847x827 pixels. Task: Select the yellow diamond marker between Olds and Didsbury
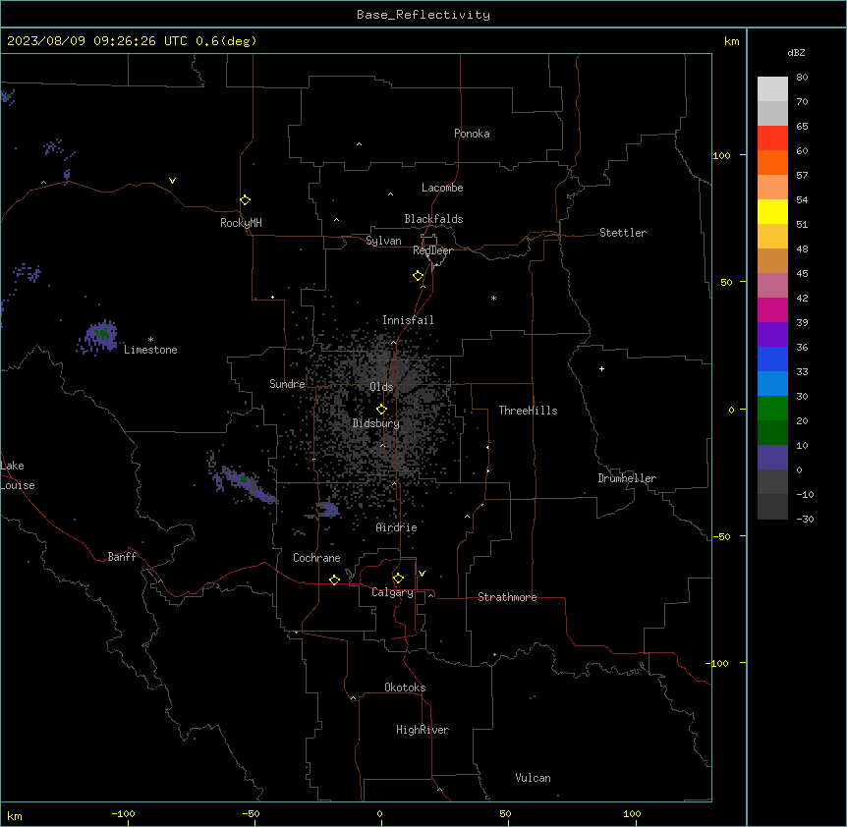click(382, 410)
